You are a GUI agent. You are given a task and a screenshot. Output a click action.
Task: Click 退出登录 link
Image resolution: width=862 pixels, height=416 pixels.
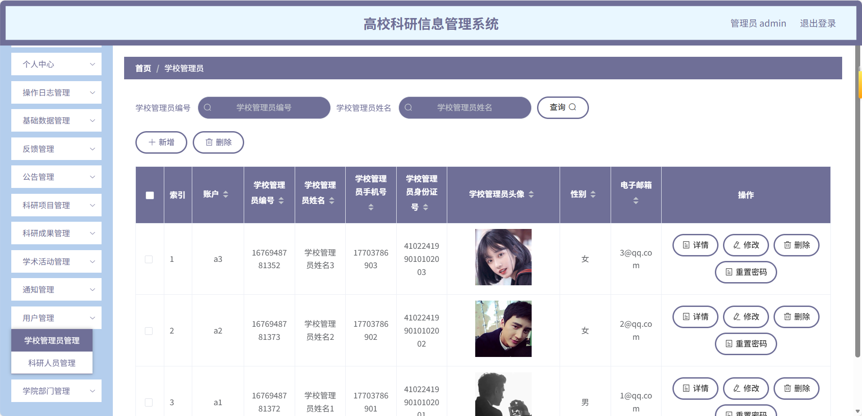[818, 23]
